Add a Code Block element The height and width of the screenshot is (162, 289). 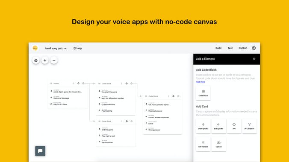(x=203, y=93)
